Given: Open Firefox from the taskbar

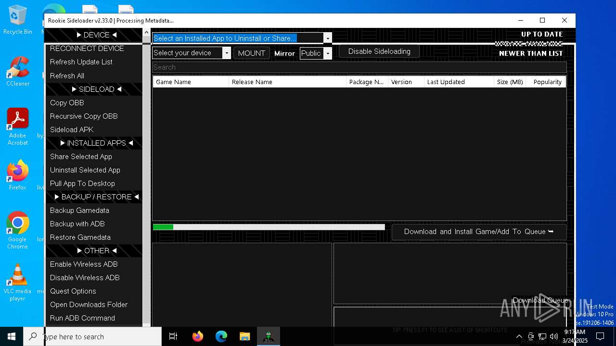Looking at the screenshot, I should (x=197, y=336).
